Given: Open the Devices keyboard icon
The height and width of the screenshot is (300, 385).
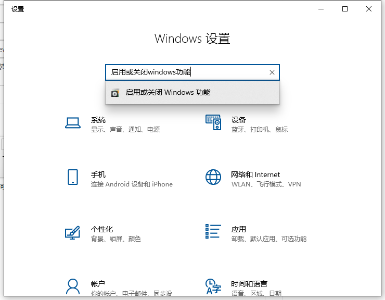Looking at the screenshot, I should tap(213, 123).
